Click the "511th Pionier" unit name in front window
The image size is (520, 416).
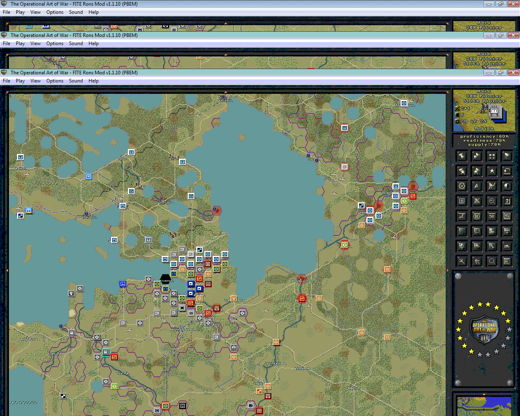(x=484, y=101)
